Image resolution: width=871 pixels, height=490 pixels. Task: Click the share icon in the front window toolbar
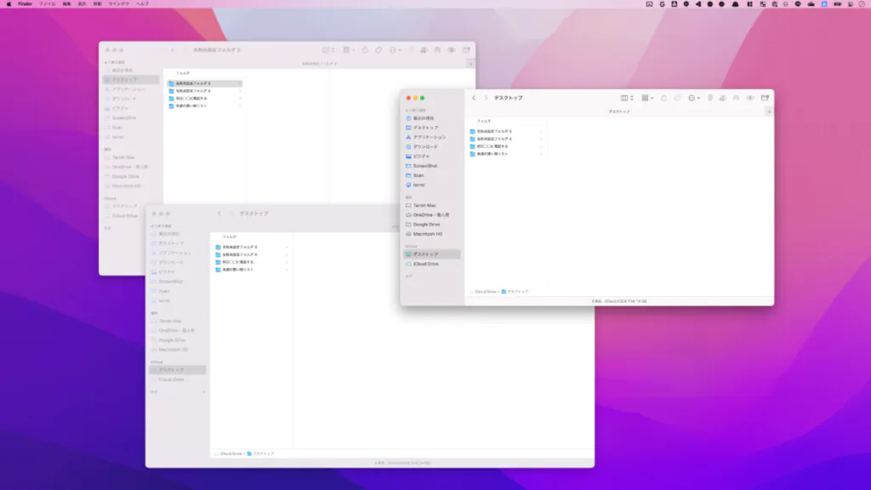(663, 98)
